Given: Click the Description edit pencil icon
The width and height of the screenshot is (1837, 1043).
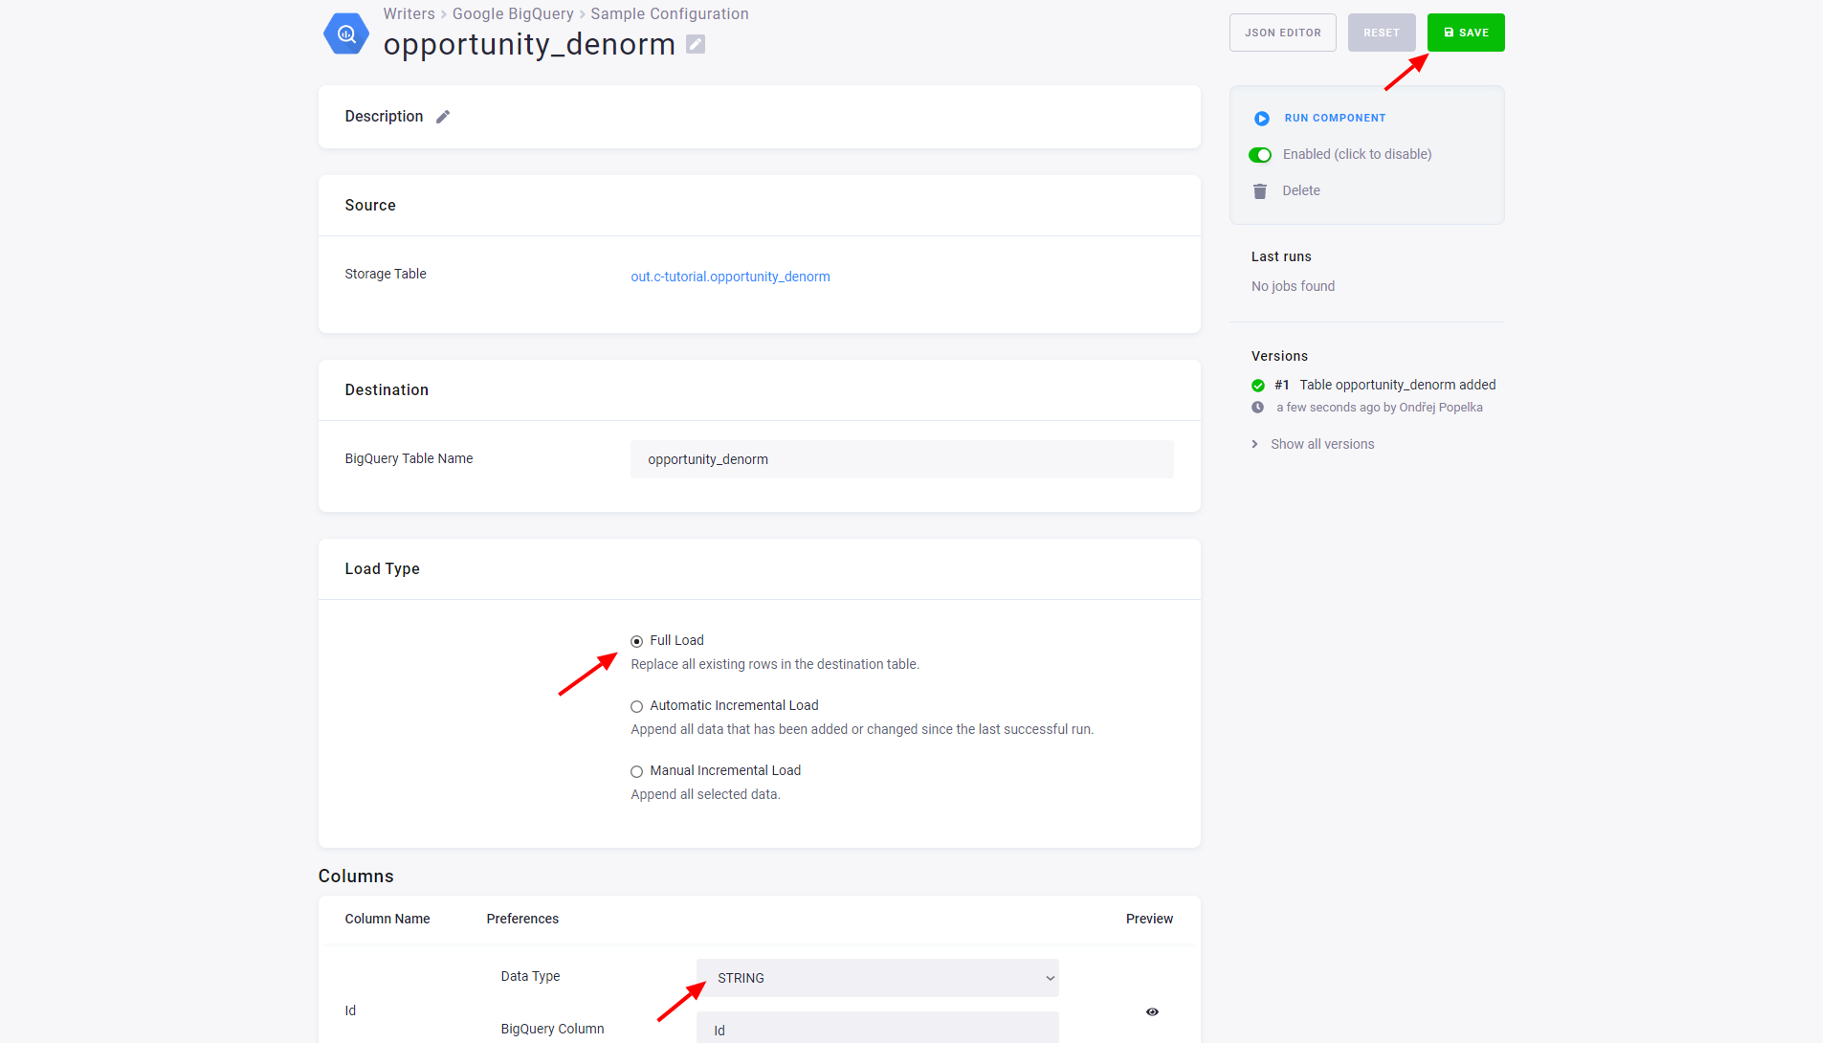Looking at the screenshot, I should [443, 117].
